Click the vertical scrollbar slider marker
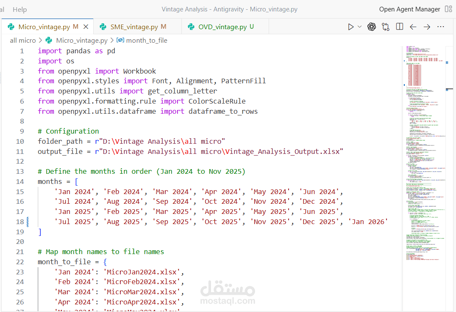 point(450,89)
